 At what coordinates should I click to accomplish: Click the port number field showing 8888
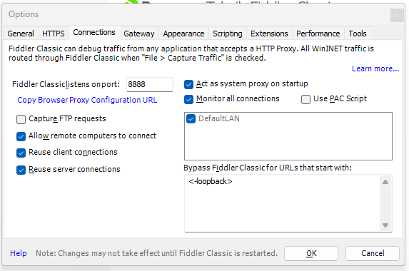pyautogui.click(x=150, y=84)
